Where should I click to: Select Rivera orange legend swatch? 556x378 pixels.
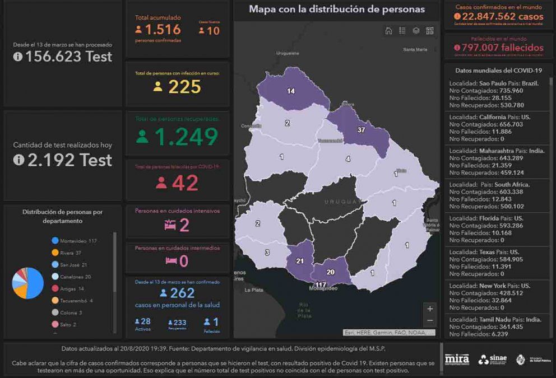pos(55,253)
